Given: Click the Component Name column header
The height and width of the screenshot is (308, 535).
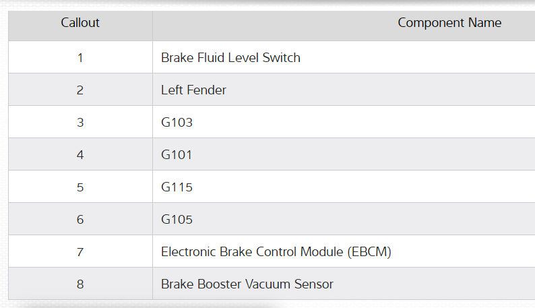Looking at the screenshot, I should pyautogui.click(x=449, y=23).
